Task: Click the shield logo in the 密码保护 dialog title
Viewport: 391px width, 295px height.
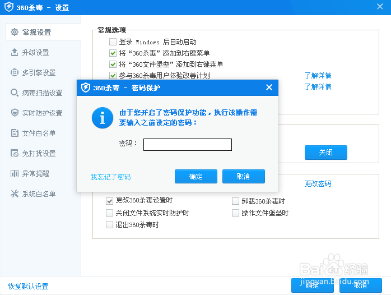Action: pyautogui.click(x=86, y=87)
